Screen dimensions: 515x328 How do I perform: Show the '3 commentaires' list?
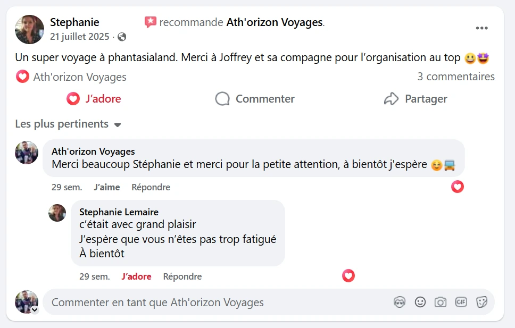(456, 77)
